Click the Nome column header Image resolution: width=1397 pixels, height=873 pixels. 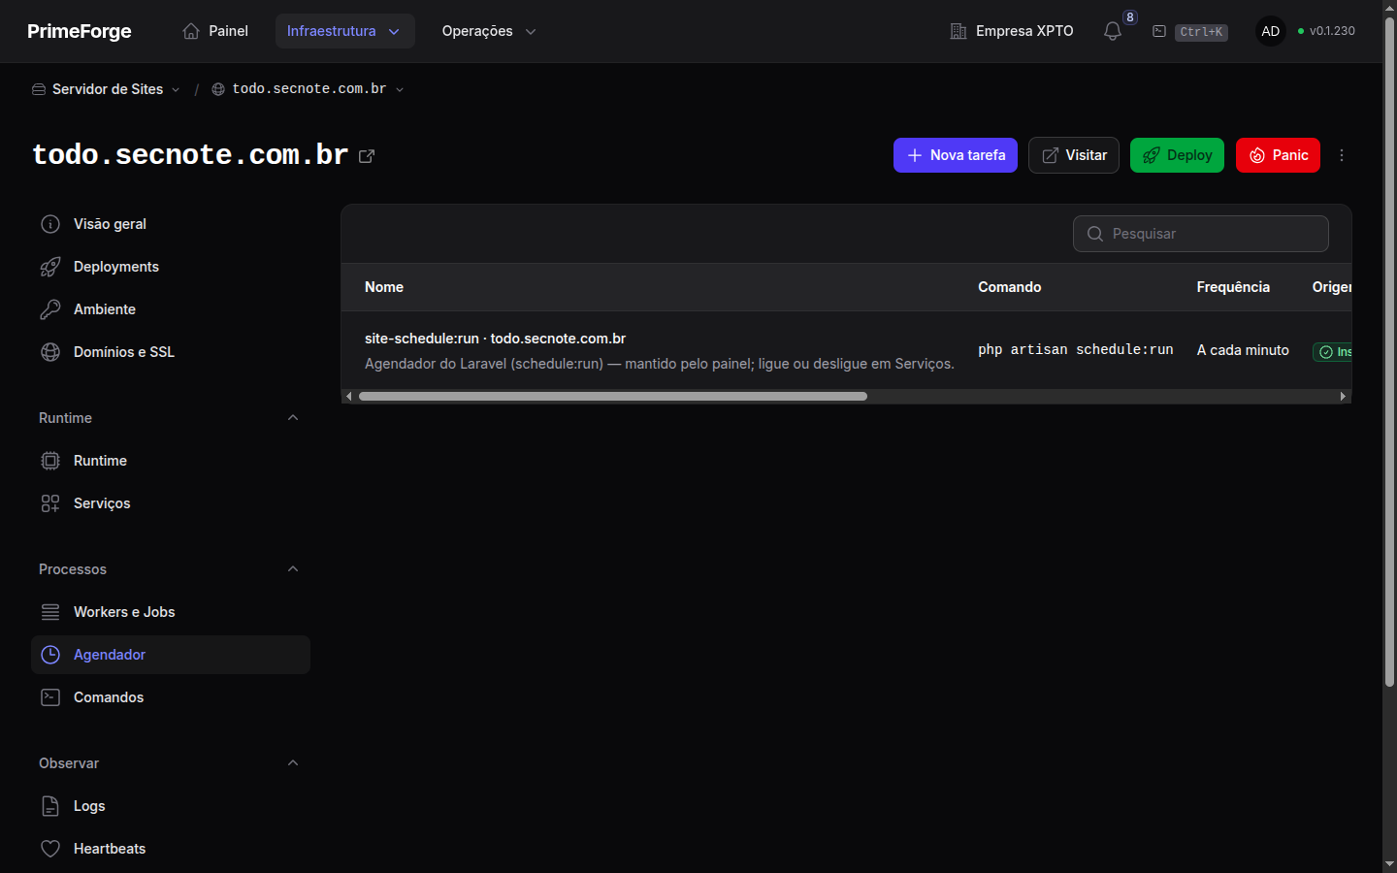pos(384,287)
